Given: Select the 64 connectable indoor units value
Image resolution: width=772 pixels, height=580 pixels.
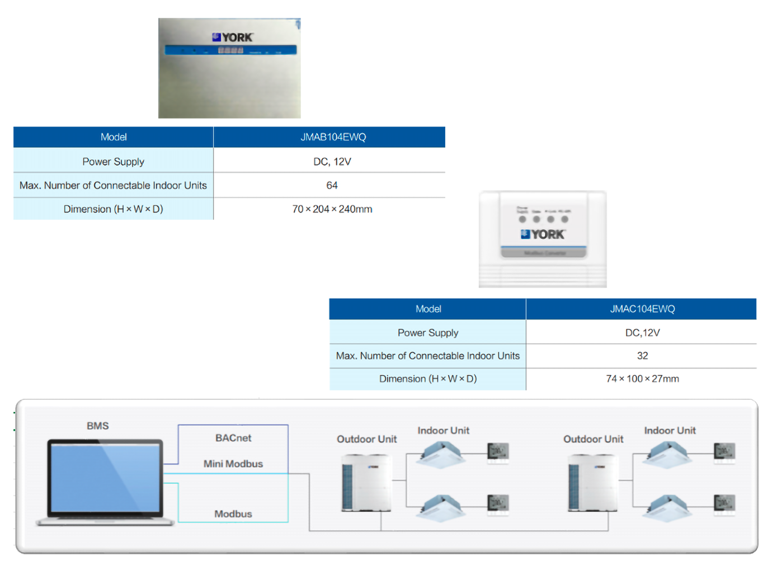Looking at the screenshot, I should (332, 185).
